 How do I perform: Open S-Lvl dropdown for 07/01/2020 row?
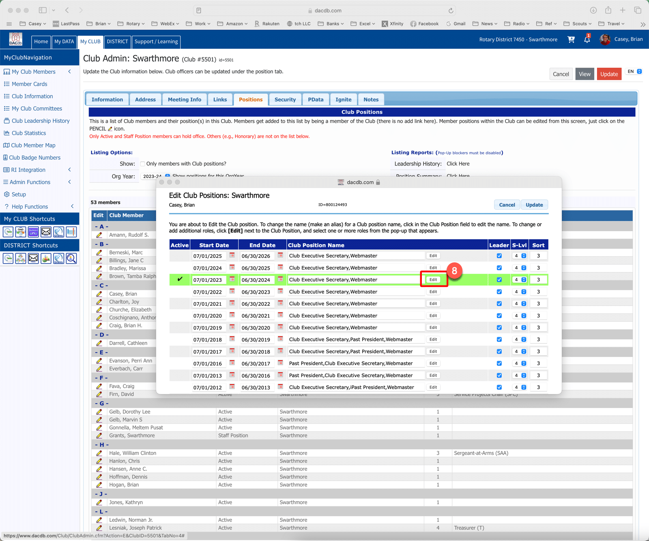(x=520, y=316)
